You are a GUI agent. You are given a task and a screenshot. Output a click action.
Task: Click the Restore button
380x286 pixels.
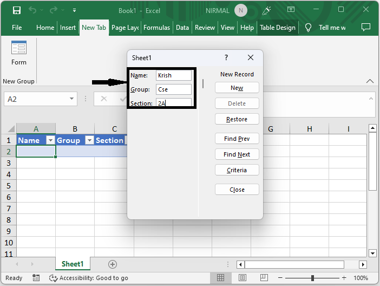point(237,119)
